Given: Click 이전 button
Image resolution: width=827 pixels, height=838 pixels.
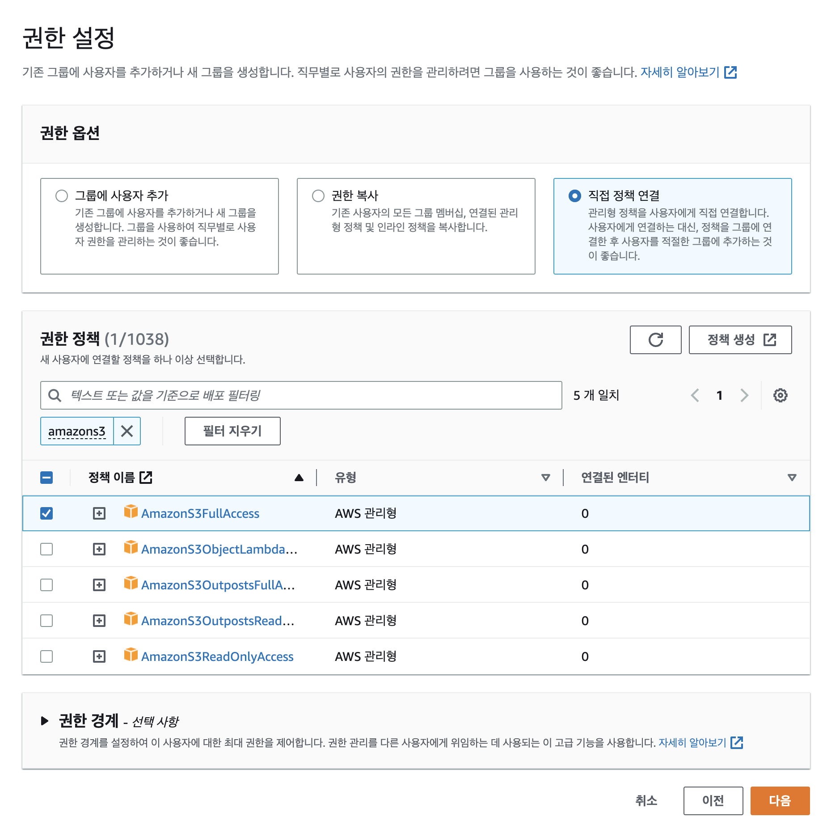Looking at the screenshot, I should (713, 800).
